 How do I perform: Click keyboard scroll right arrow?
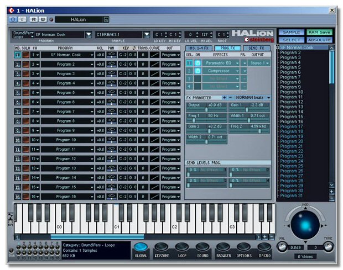[258, 237]
